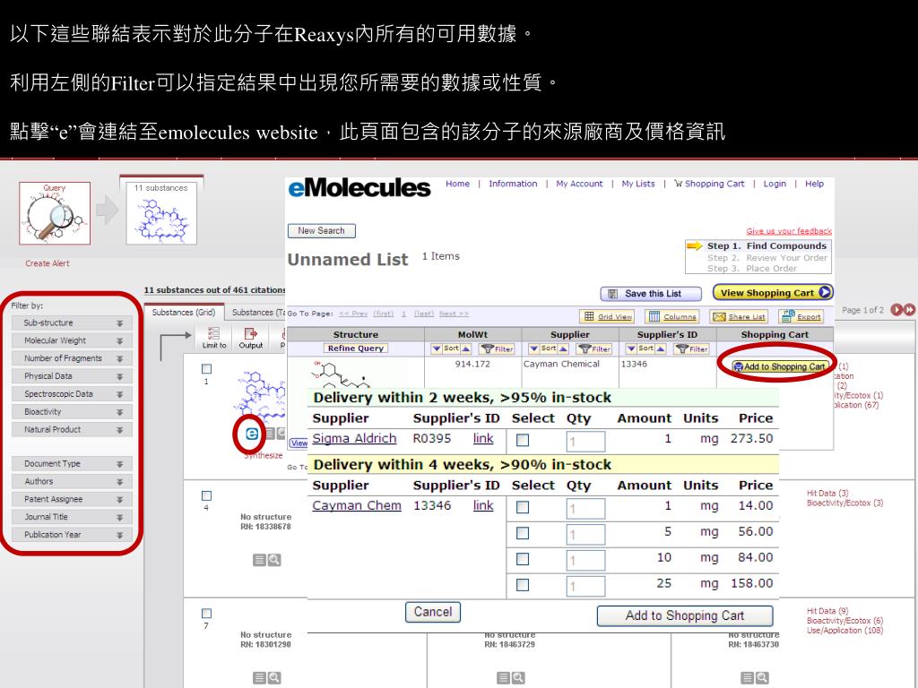Click magnifier icon under RN 18338678
This screenshot has width=918, height=688.
click(274, 560)
